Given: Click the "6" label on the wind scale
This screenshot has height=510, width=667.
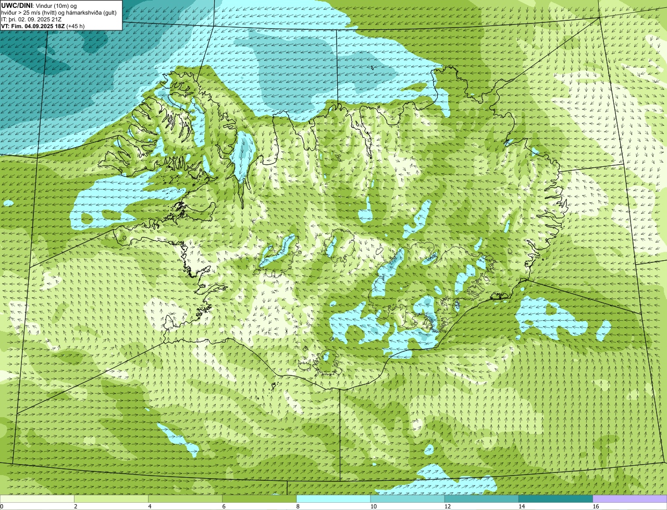Looking at the screenshot, I should 224,506.
